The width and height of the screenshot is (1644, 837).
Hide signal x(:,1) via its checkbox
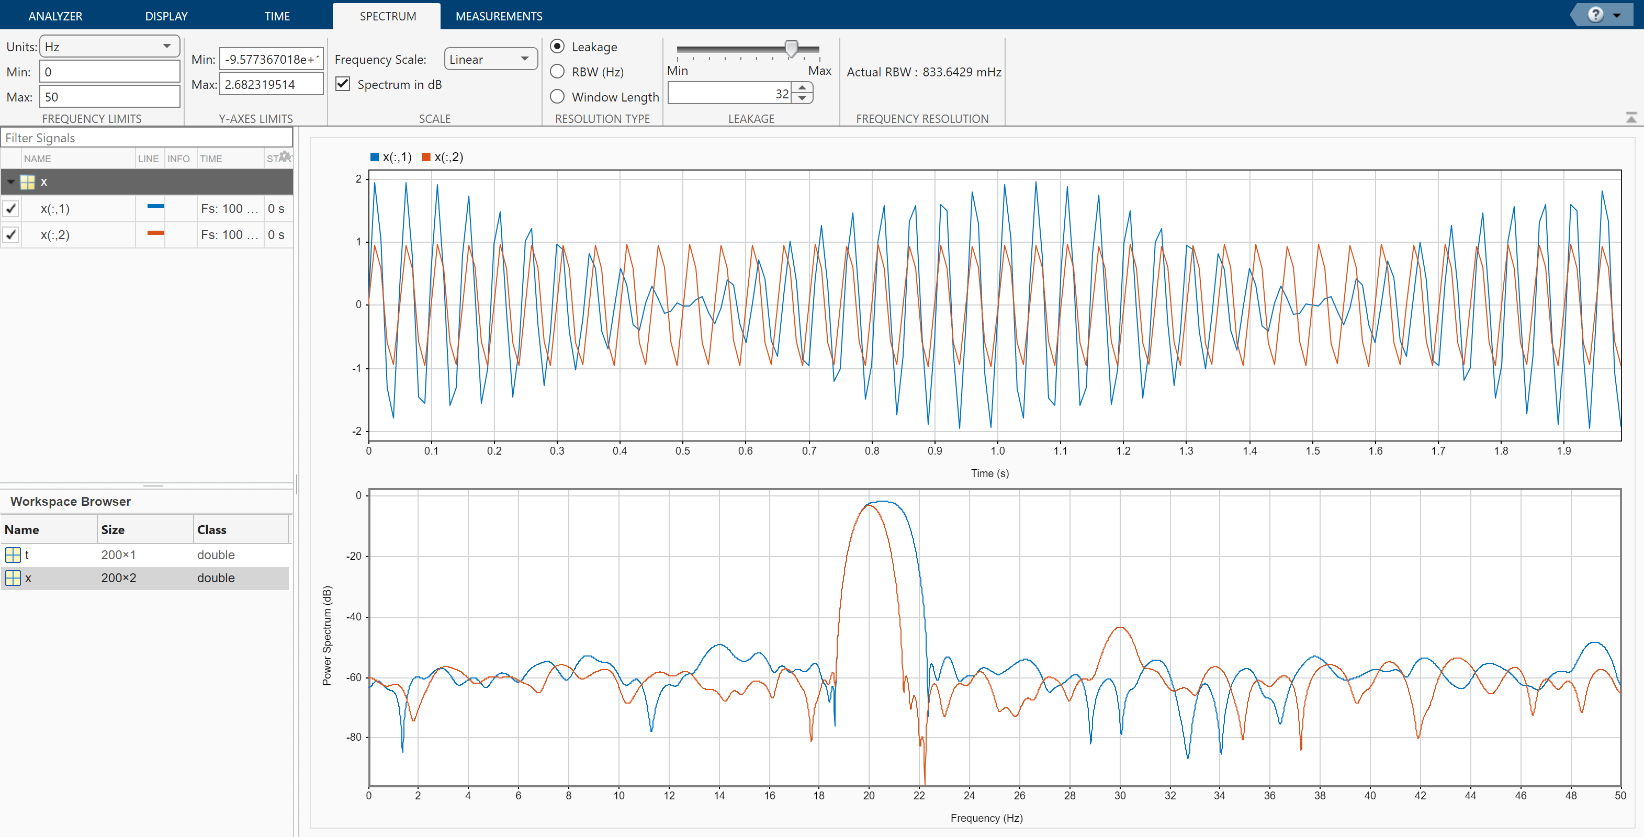(11, 208)
